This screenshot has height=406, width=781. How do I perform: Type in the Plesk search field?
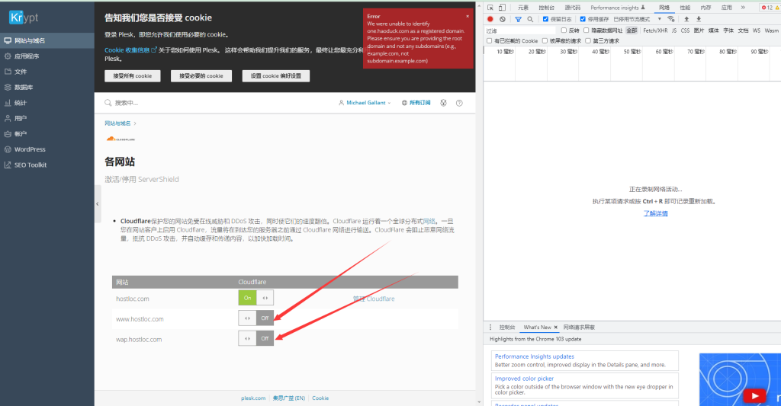214,103
